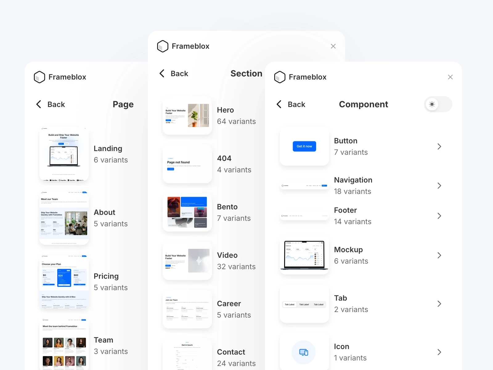
Task: Expand the Footer row chevron
Action: [x=439, y=216]
